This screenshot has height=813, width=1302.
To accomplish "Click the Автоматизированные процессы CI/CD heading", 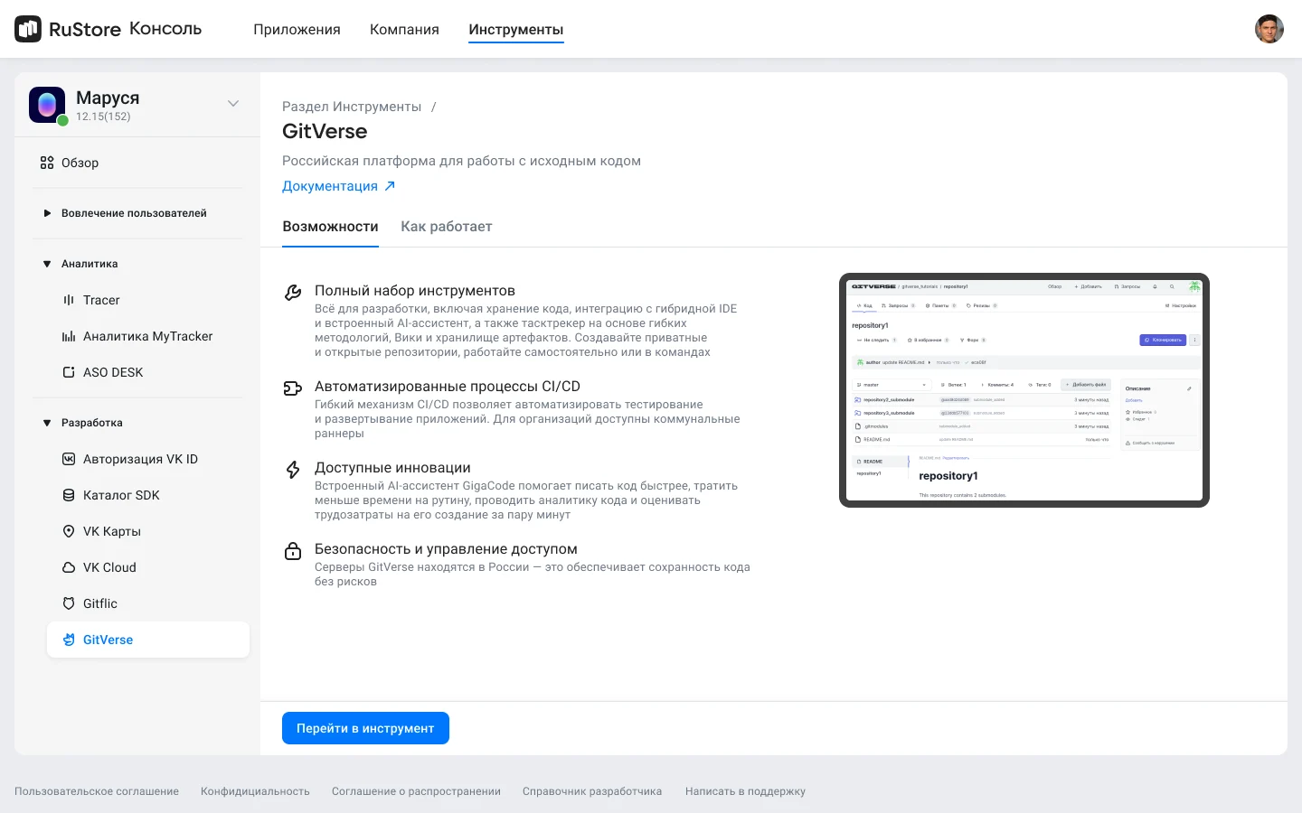I will [x=448, y=387].
